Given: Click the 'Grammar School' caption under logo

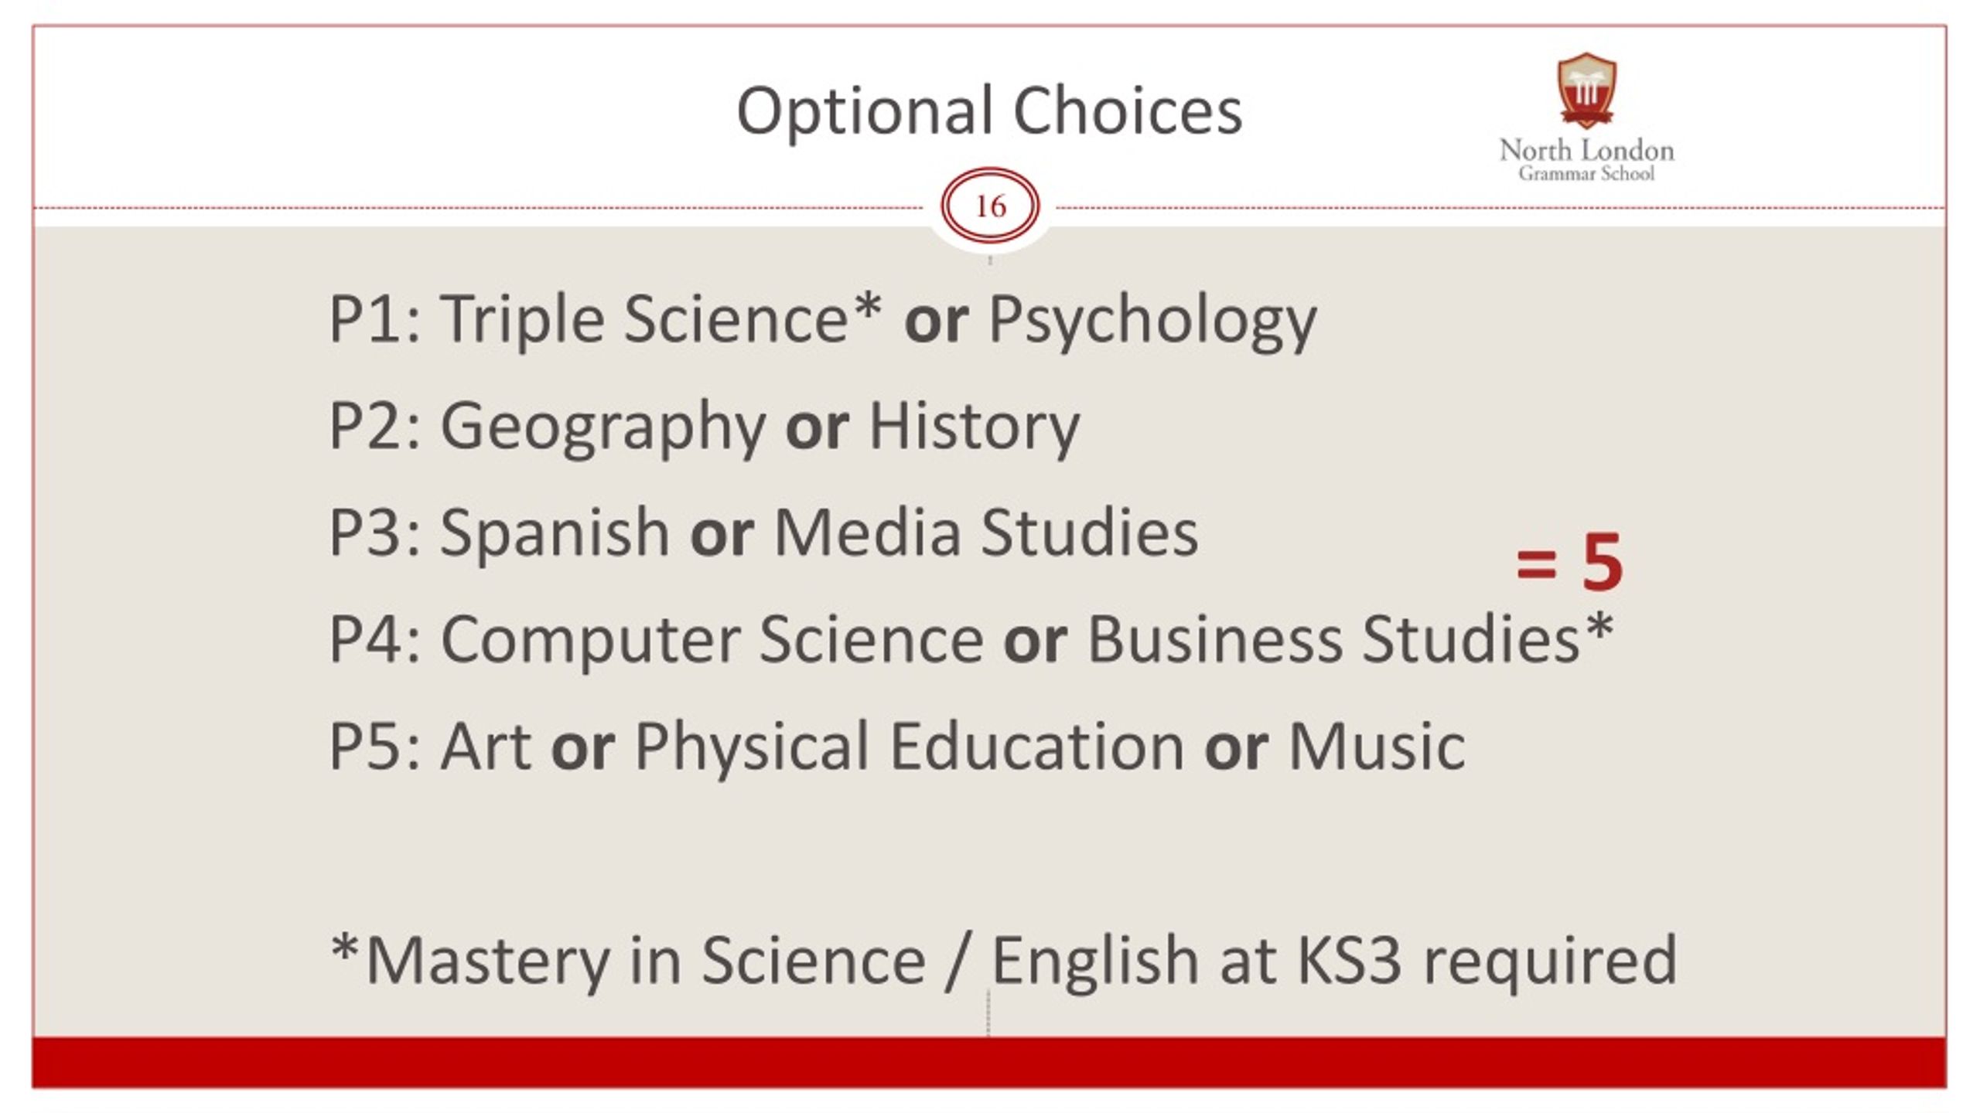Looking at the screenshot, I should coord(1586,173).
